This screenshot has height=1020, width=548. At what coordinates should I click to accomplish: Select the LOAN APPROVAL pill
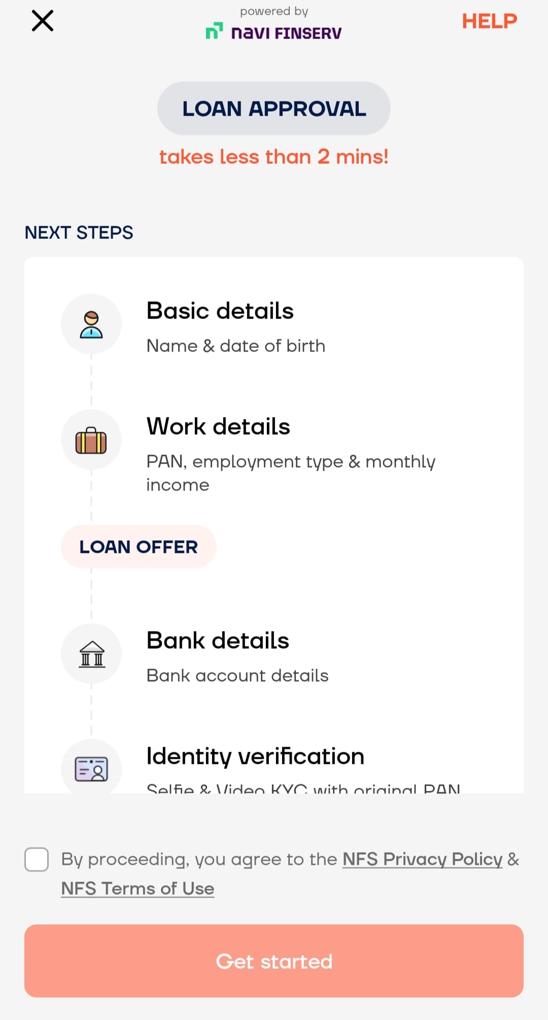coord(274,109)
